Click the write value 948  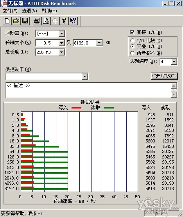click(x=151, y=115)
